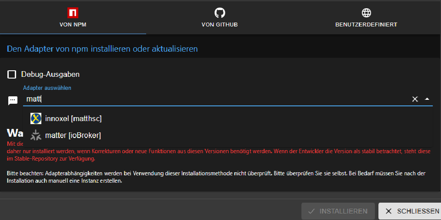Click the Installieren button
Viewport: 441px width, 220px height.
338,211
